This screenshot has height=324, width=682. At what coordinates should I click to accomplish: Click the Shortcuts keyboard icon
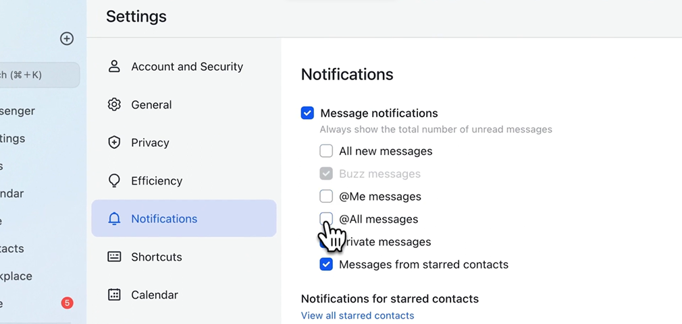coord(114,257)
